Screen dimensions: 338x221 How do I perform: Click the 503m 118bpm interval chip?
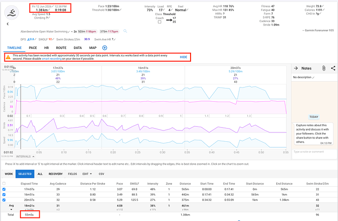87,31
